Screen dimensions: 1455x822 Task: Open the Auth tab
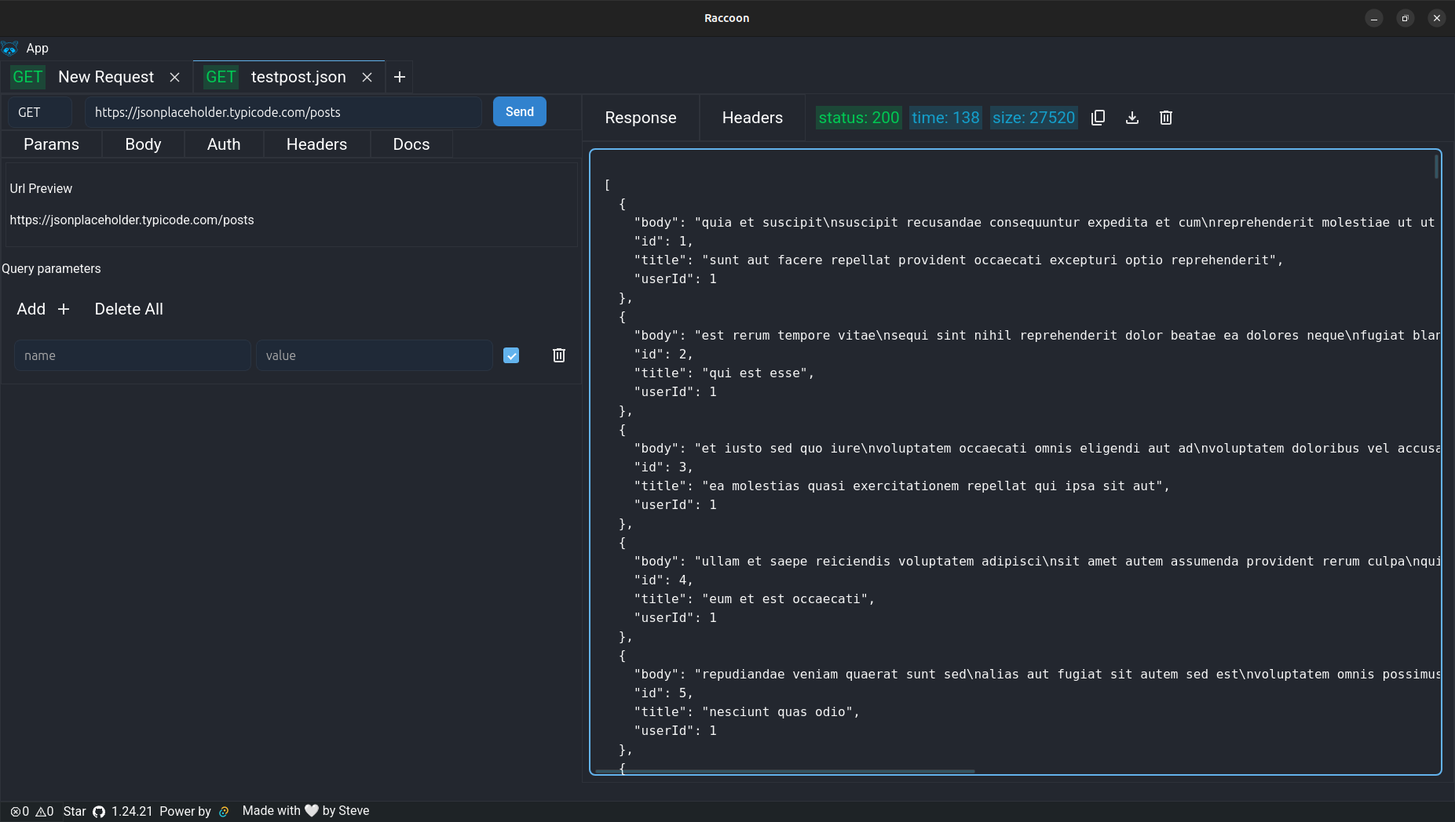(x=224, y=144)
